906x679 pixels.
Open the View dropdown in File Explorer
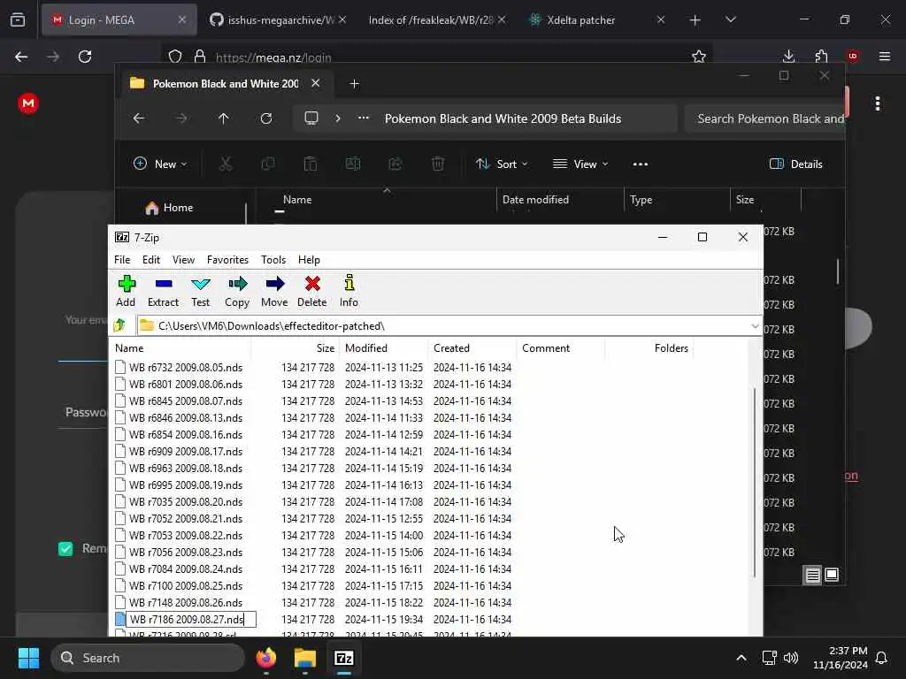[580, 164]
